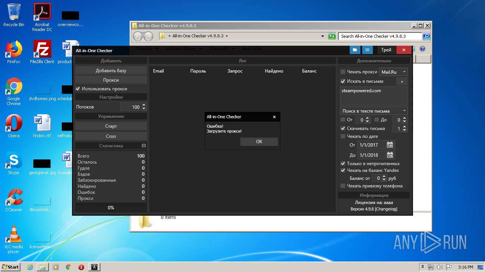Click OK in the error dialog
The width and height of the screenshot is (485, 272).
pyautogui.click(x=259, y=142)
